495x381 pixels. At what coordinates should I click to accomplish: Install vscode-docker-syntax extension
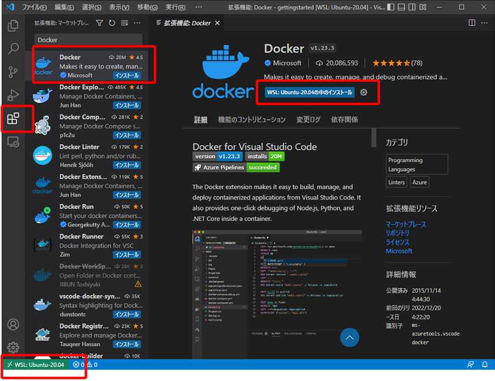pos(127,314)
